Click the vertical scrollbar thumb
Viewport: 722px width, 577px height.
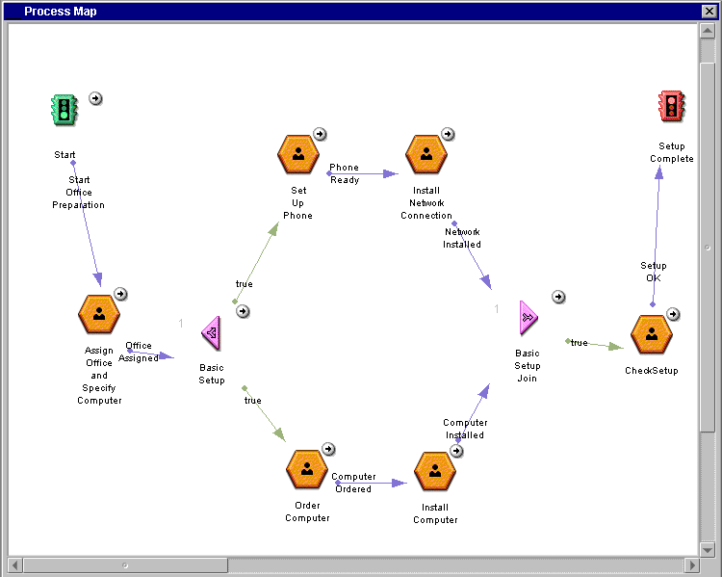(707, 248)
